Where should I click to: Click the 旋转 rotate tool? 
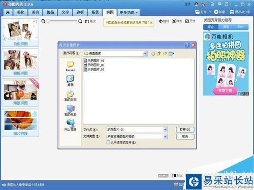pos(164,21)
